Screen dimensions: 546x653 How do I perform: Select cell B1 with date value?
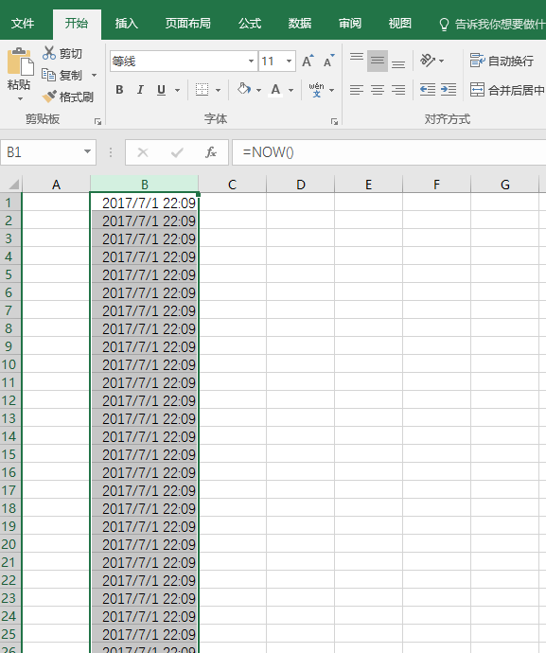click(x=144, y=203)
